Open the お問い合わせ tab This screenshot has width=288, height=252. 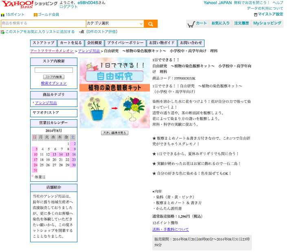[191, 43]
